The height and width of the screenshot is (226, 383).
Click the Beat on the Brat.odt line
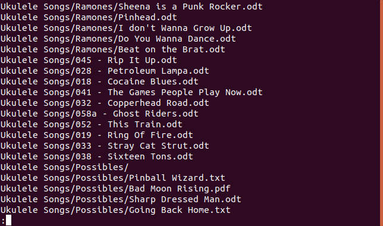[x=112, y=49]
